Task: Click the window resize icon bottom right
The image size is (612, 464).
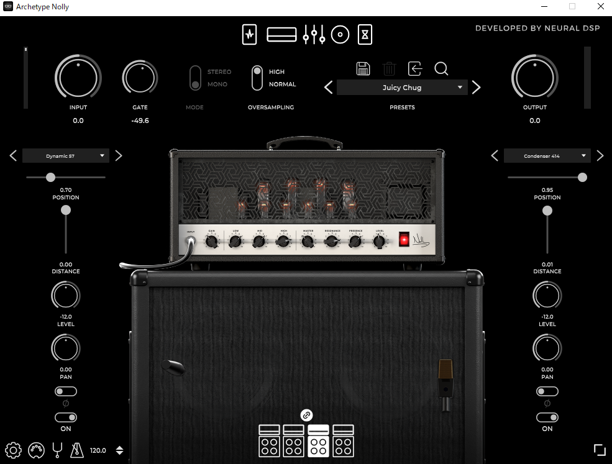Action: click(x=600, y=450)
